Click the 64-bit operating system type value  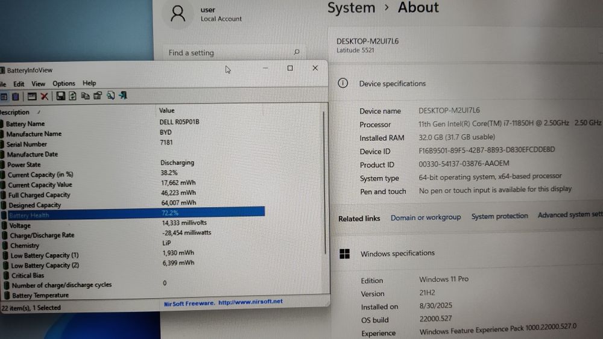490,176
